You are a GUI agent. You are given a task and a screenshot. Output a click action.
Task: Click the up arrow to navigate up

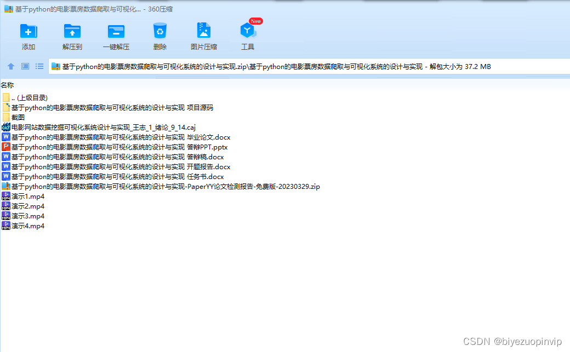pos(11,66)
